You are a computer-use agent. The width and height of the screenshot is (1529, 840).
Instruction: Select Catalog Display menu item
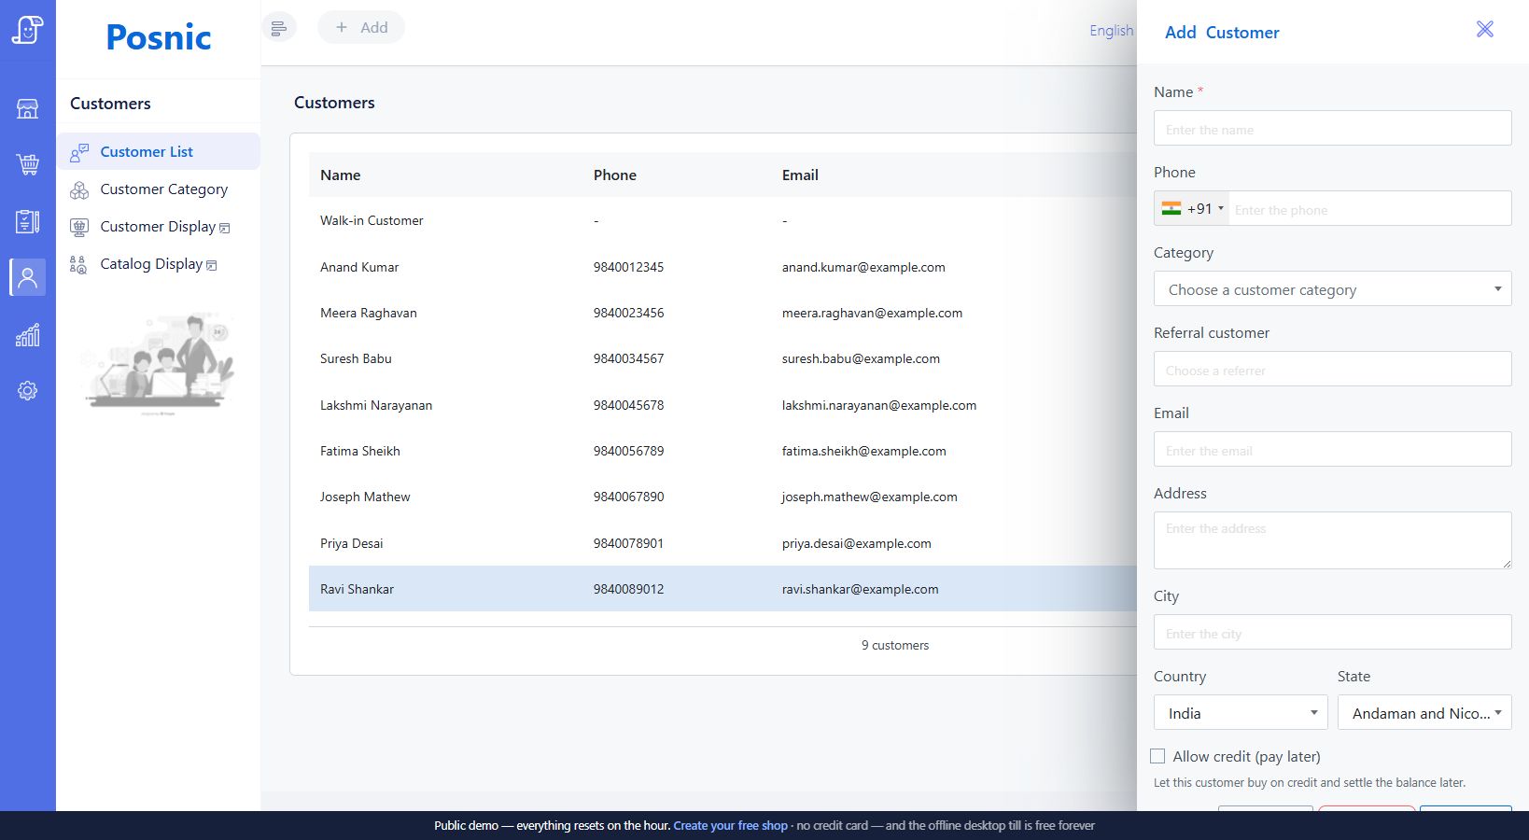[158, 264]
